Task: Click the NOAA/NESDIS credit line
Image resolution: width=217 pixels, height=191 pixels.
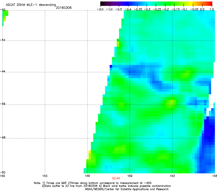Action: click(x=127, y=189)
